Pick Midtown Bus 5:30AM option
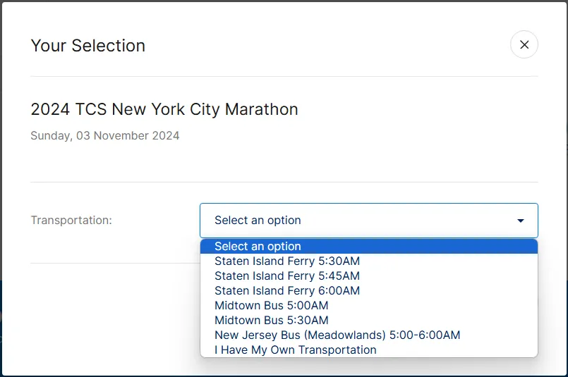The width and height of the screenshot is (568, 377). [x=369, y=321]
